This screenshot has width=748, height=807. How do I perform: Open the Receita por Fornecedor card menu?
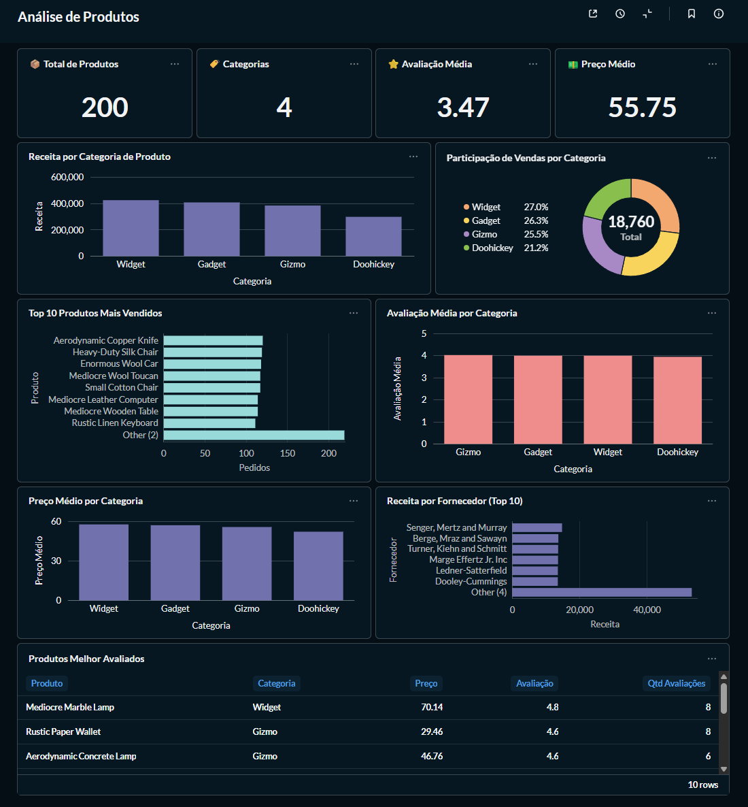point(712,500)
